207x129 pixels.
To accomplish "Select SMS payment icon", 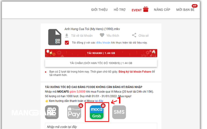I will click(x=119, y=112).
